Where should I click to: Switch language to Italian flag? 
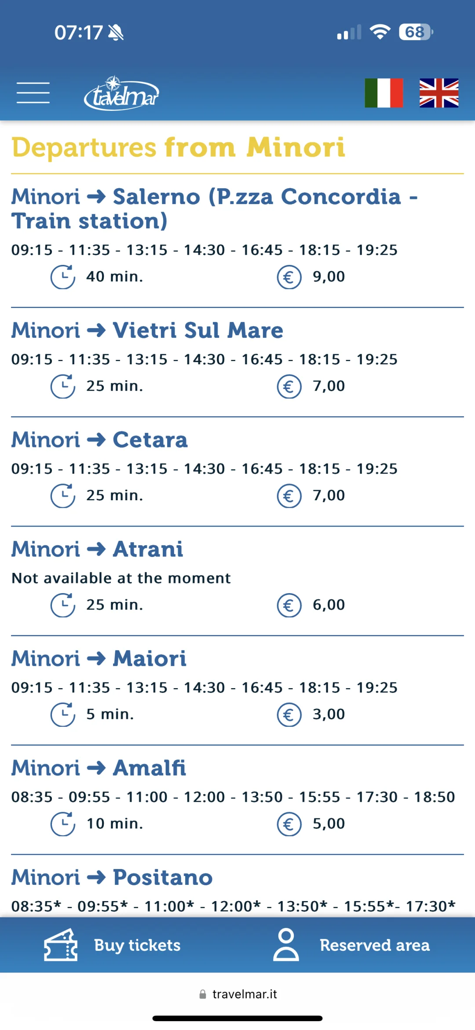[384, 93]
